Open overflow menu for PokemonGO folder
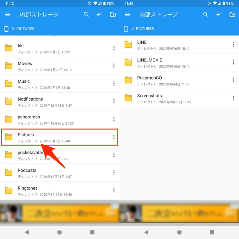 (x=233, y=80)
